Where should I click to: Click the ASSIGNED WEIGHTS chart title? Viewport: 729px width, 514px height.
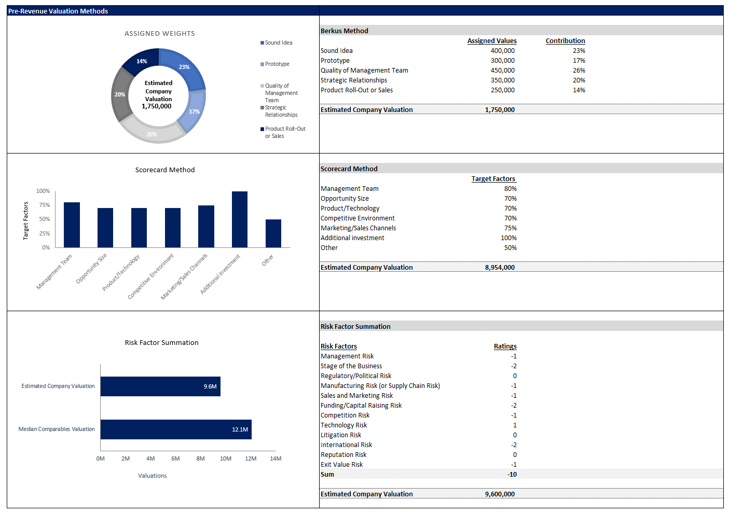point(160,34)
